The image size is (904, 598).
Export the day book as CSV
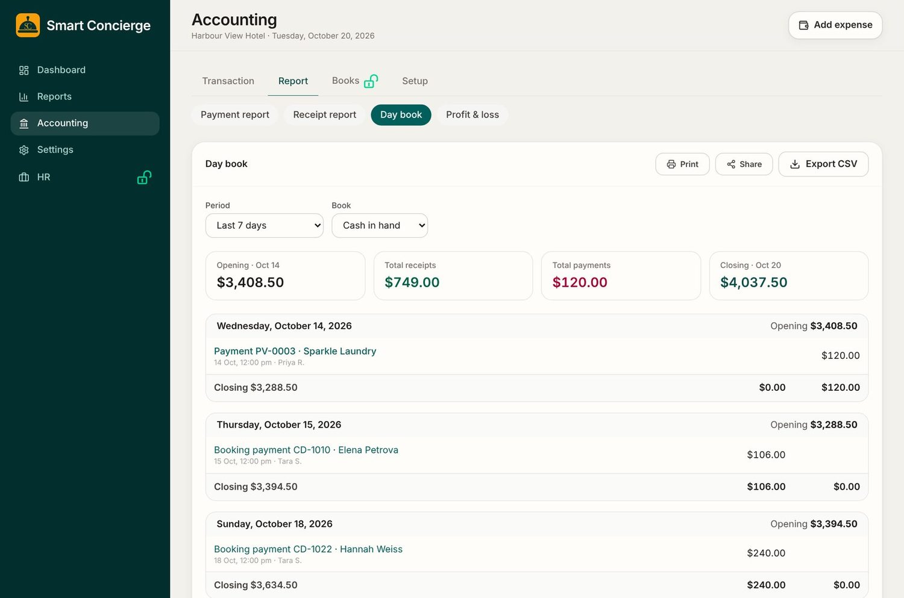pos(823,164)
